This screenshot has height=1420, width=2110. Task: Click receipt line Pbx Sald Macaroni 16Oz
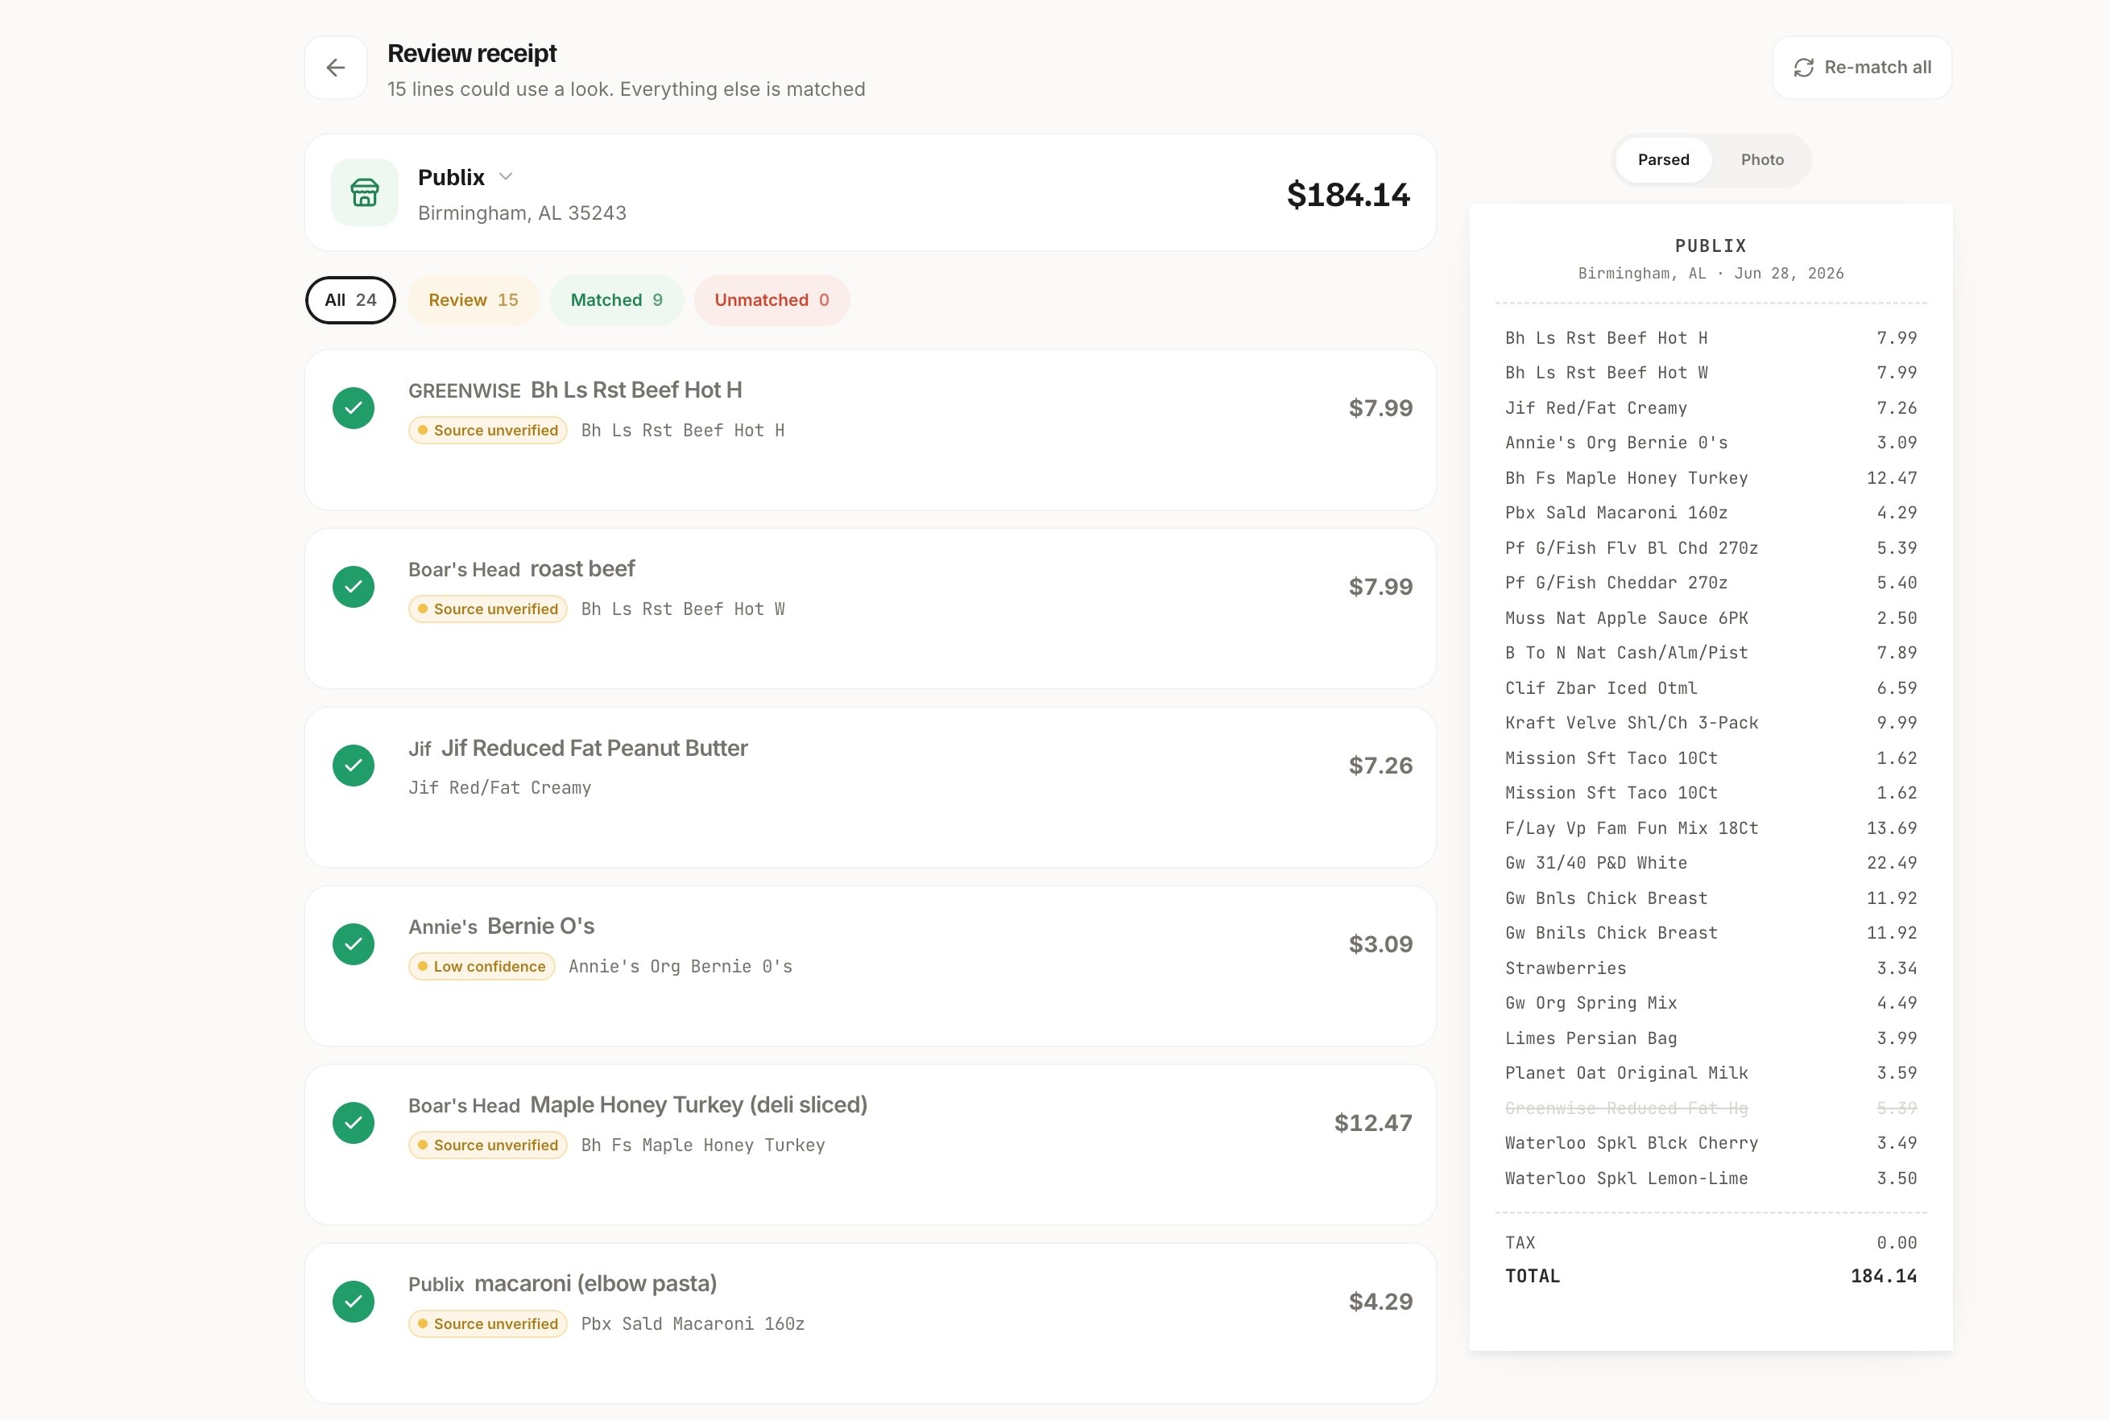point(1710,513)
